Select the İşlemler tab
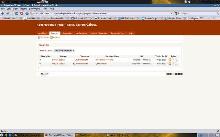 55,33
